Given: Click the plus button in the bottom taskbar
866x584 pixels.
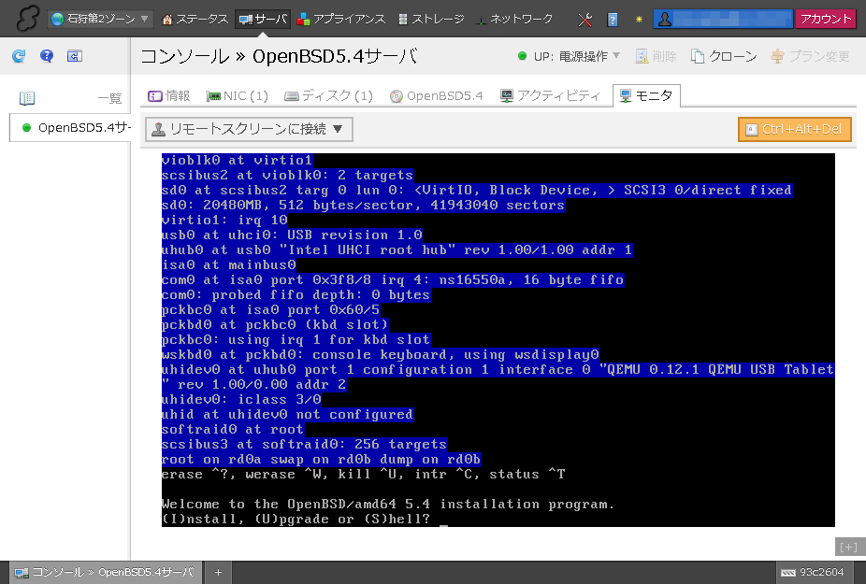Looking at the screenshot, I should point(218,572).
